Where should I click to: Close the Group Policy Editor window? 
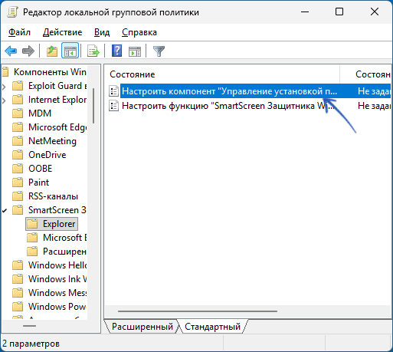tap(375, 12)
